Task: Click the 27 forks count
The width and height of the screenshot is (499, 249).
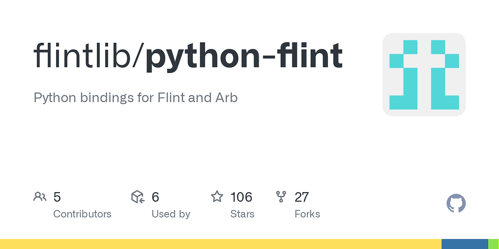Action: [302, 197]
